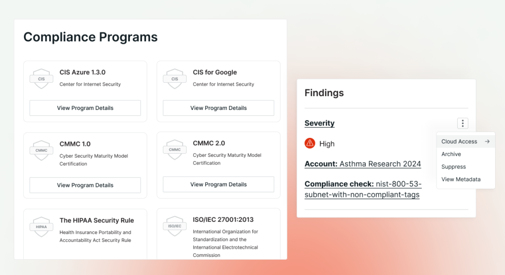
Task: Select Cloud Access from the context menu
Action: click(466, 141)
